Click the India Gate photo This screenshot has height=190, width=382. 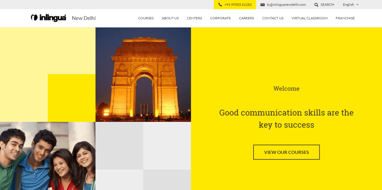(143, 75)
